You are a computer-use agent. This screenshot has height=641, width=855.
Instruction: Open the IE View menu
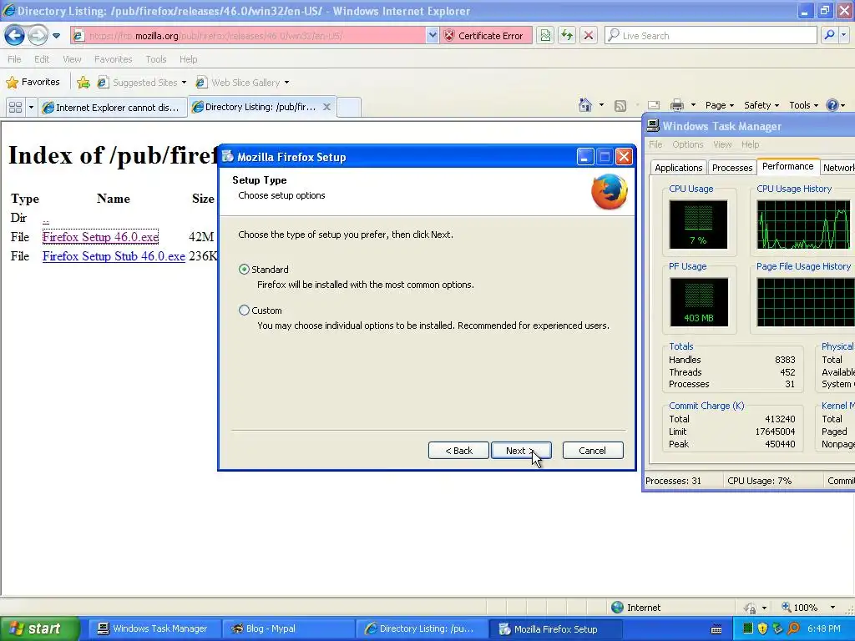(72, 59)
